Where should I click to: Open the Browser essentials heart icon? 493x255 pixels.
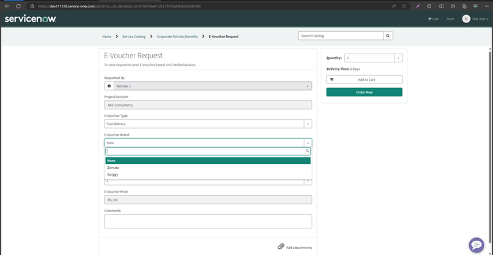pyautogui.click(x=475, y=6)
